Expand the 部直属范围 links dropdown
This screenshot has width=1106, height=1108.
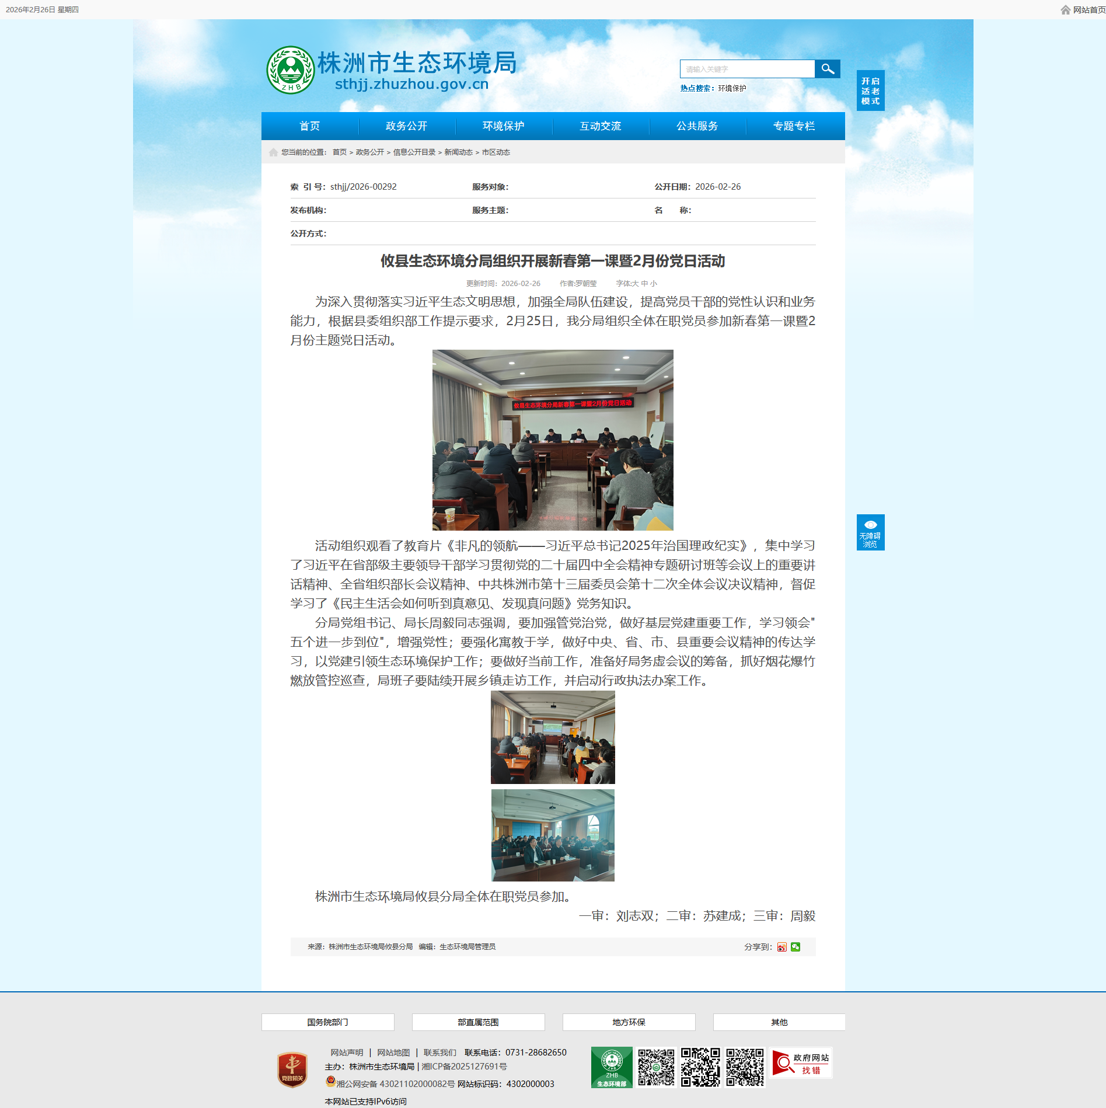point(478,1022)
